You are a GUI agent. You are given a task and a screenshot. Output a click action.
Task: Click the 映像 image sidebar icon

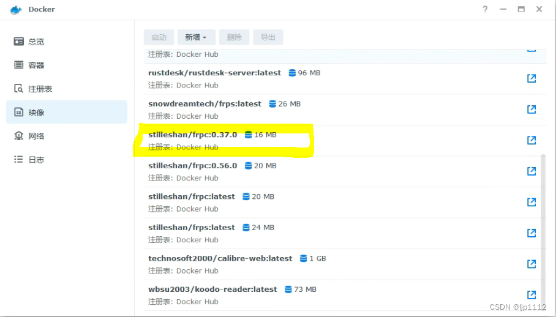19,112
